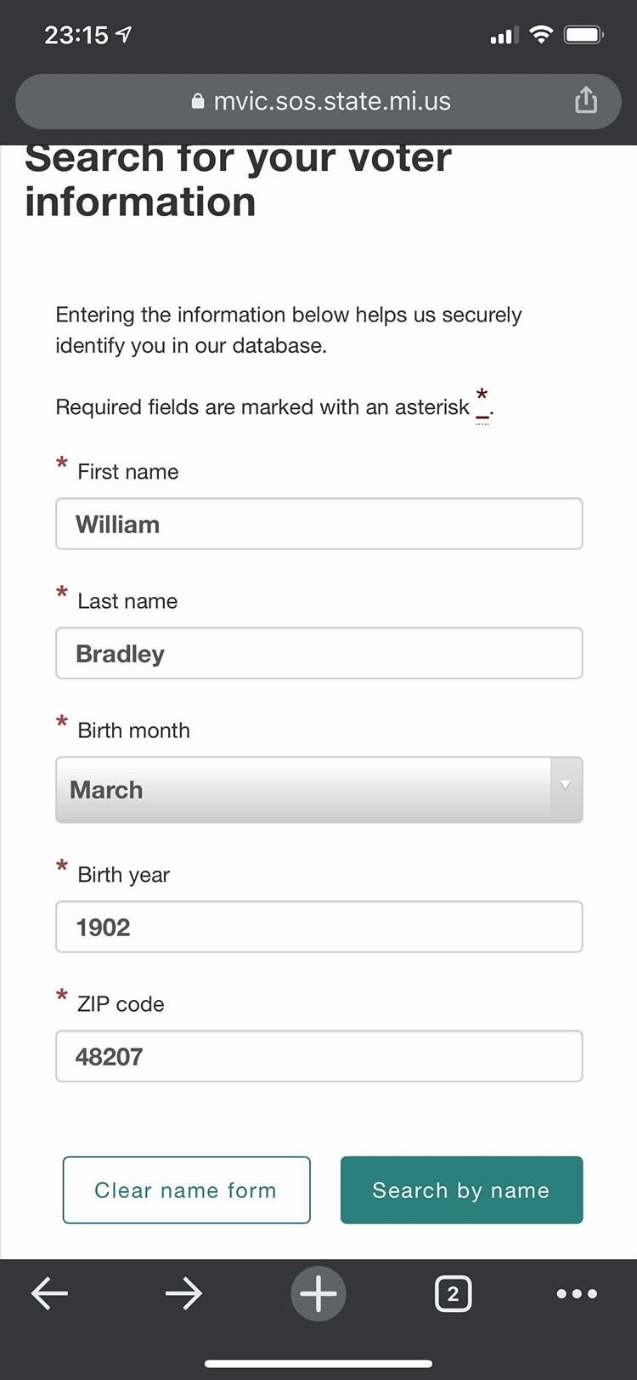Select the ZIP code field showing 48207
The image size is (637, 1380).
[318, 1056]
